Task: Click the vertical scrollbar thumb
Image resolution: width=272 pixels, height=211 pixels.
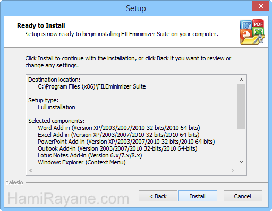Action: [241, 107]
